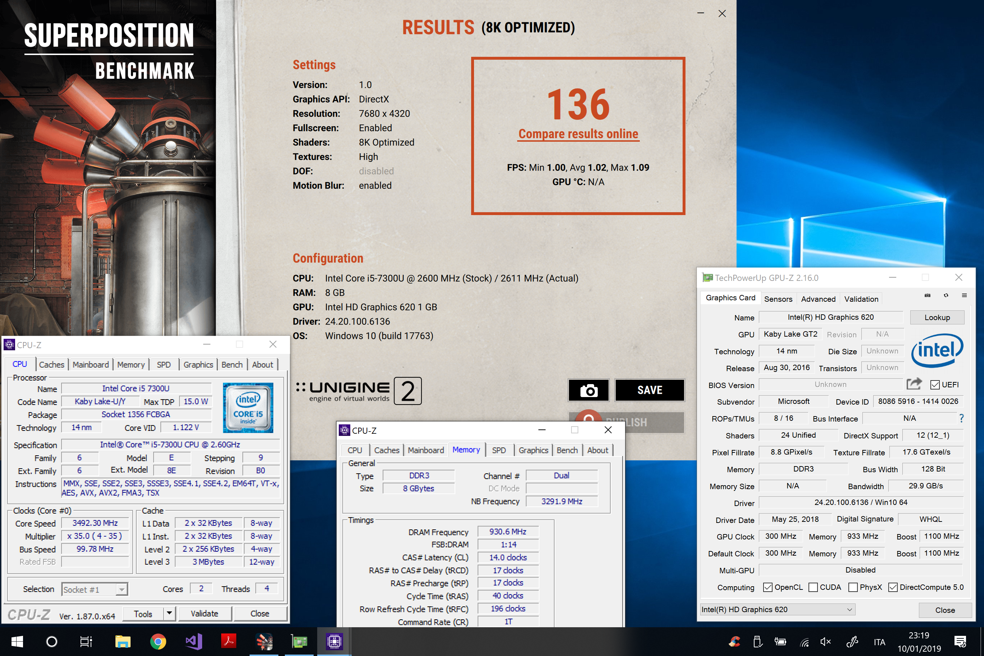Open the Tools dropdown arrow in CPU-Z
Image resolution: width=984 pixels, height=656 pixels.
(x=169, y=614)
